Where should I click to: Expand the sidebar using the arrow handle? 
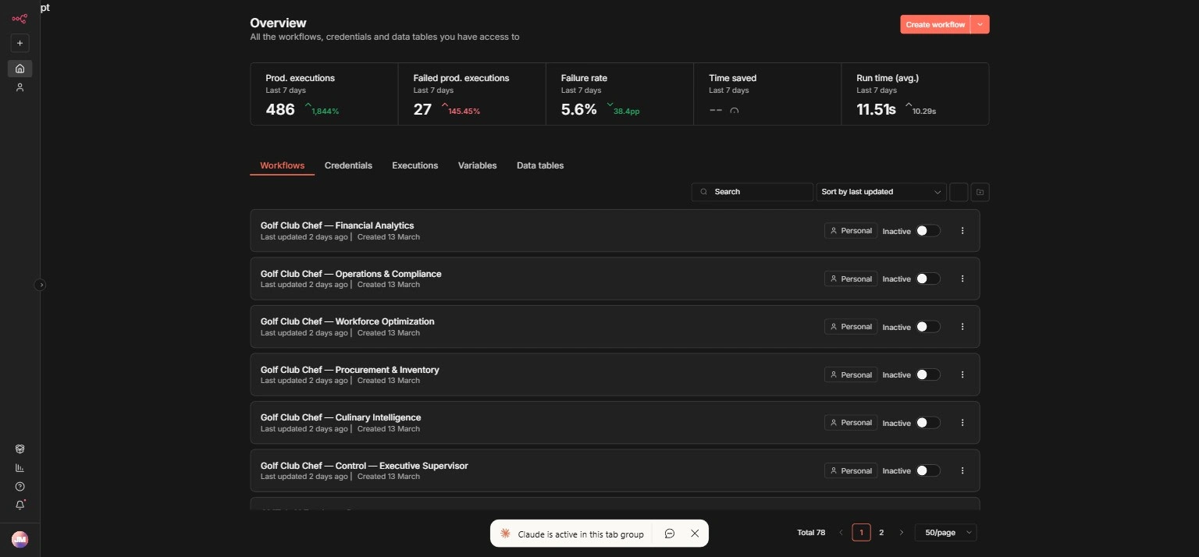pos(41,285)
